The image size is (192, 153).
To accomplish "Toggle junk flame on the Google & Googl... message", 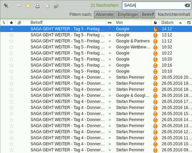I will point(156,95).
